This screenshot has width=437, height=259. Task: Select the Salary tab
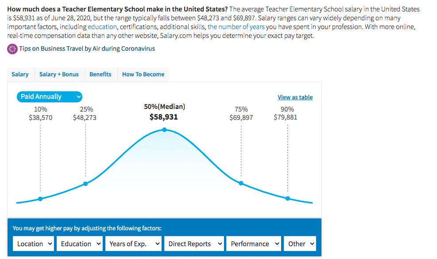pyautogui.click(x=20, y=74)
